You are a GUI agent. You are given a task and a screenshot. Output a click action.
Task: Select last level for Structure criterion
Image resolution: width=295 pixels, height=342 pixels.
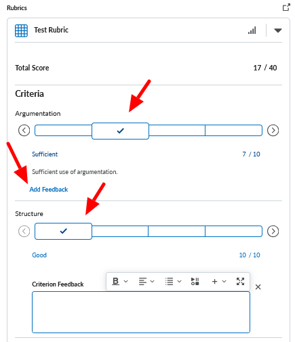(233, 231)
